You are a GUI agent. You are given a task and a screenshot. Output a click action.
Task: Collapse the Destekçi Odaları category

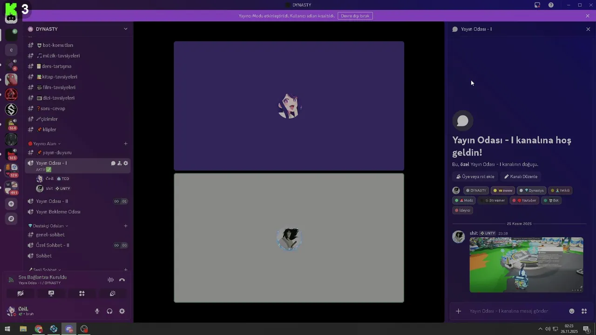click(48, 226)
